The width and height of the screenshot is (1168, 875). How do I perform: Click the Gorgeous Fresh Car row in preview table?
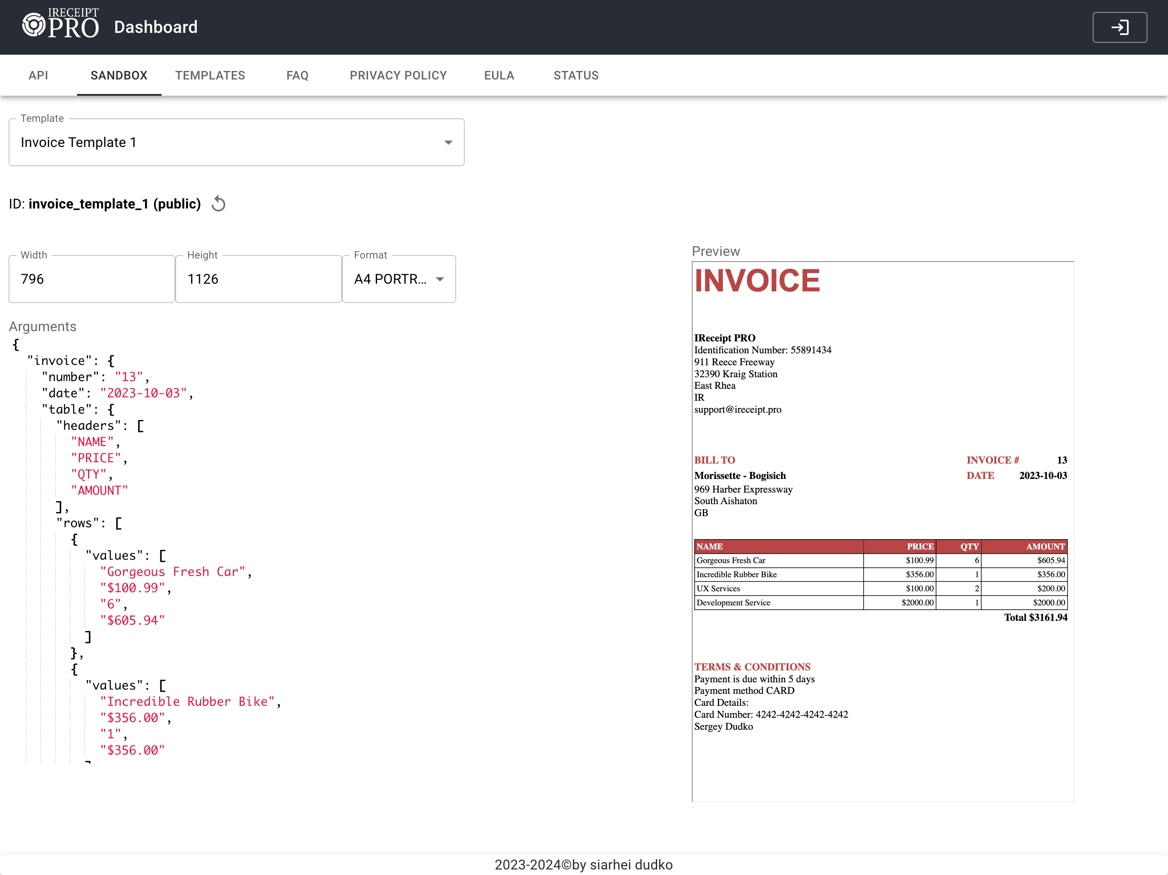[881, 561]
